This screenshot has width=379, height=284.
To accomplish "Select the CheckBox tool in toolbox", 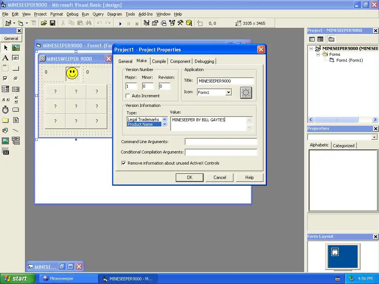I will coord(5,78).
